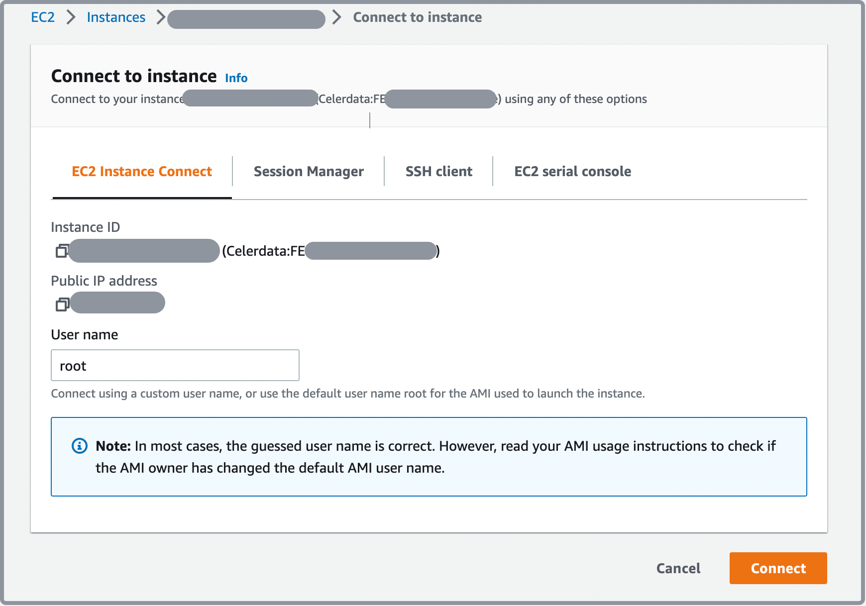This screenshot has width=866, height=606.
Task: Click the chevron right after Instances breadcrumb
Action: [160, 17]
